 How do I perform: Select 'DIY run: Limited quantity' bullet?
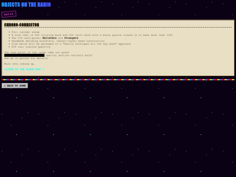click(31, 47)
